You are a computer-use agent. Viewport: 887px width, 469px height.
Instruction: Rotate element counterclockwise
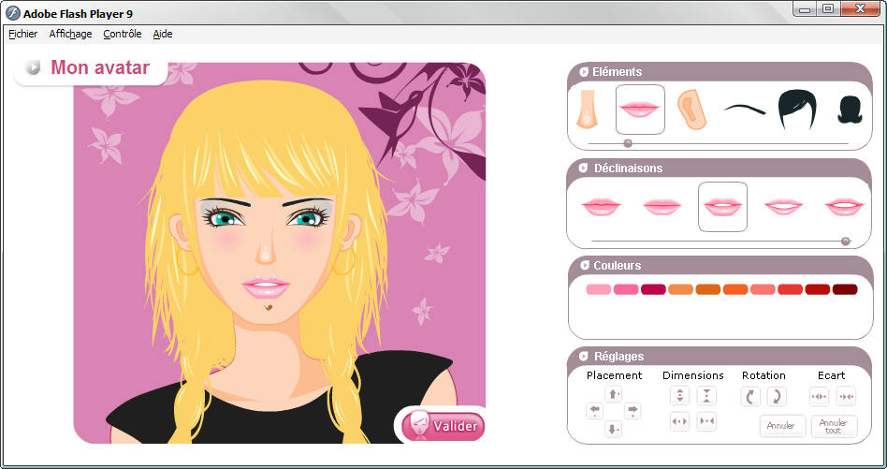(x=750, y=397)
